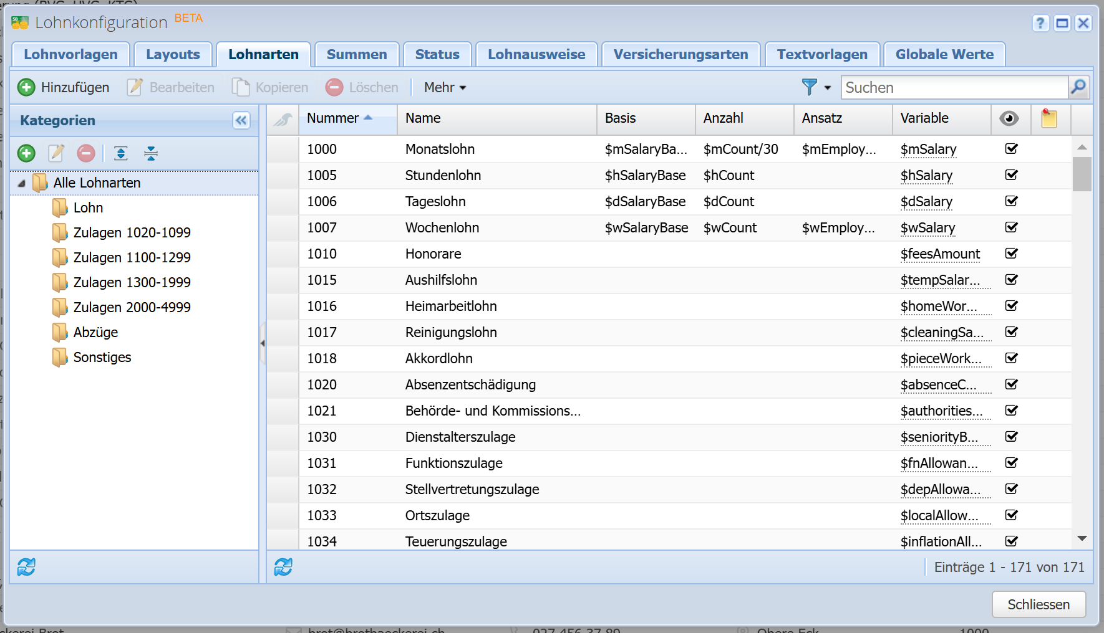Expand all categories in tree
This screenshot has height=633, width=1104.
pos(121,153)
